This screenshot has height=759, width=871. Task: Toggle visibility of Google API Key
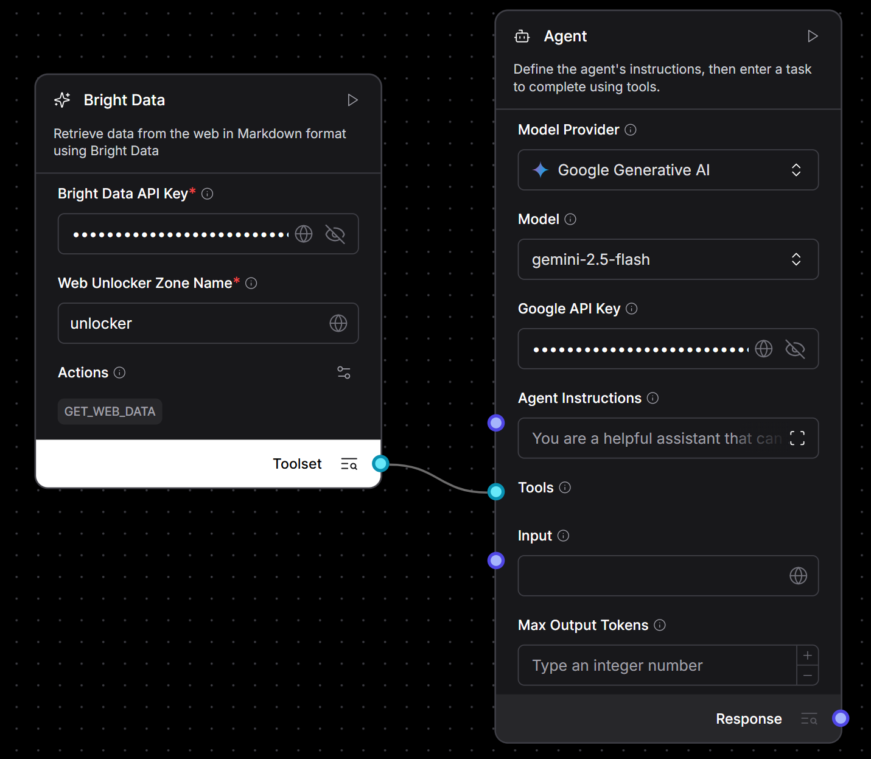(x=795, y=349)
